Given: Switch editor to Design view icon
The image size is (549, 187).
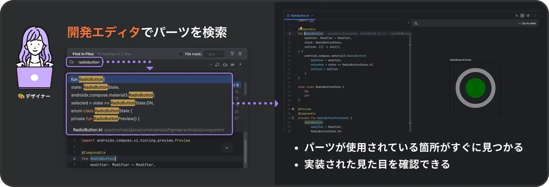Looking at the screenshot, I should click(528, 16).
